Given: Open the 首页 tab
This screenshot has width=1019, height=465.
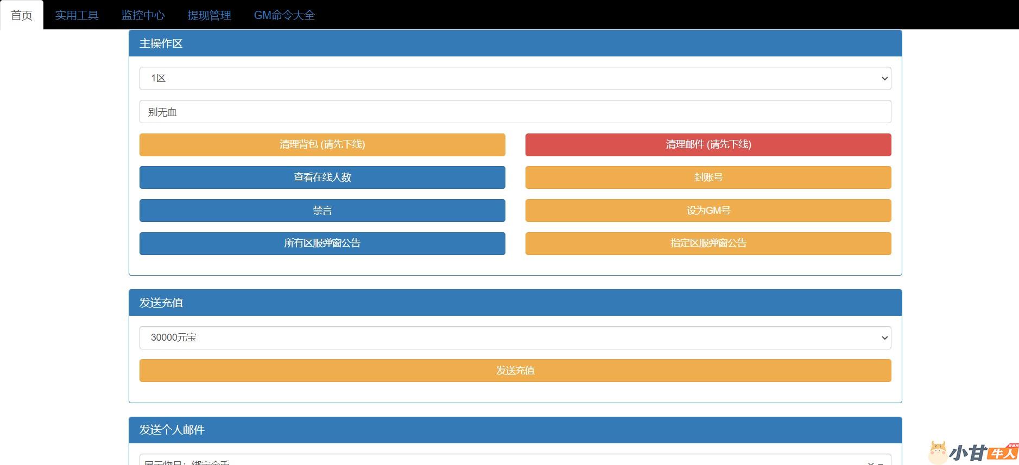Looking at the screenshot, I should pos(22,15).
